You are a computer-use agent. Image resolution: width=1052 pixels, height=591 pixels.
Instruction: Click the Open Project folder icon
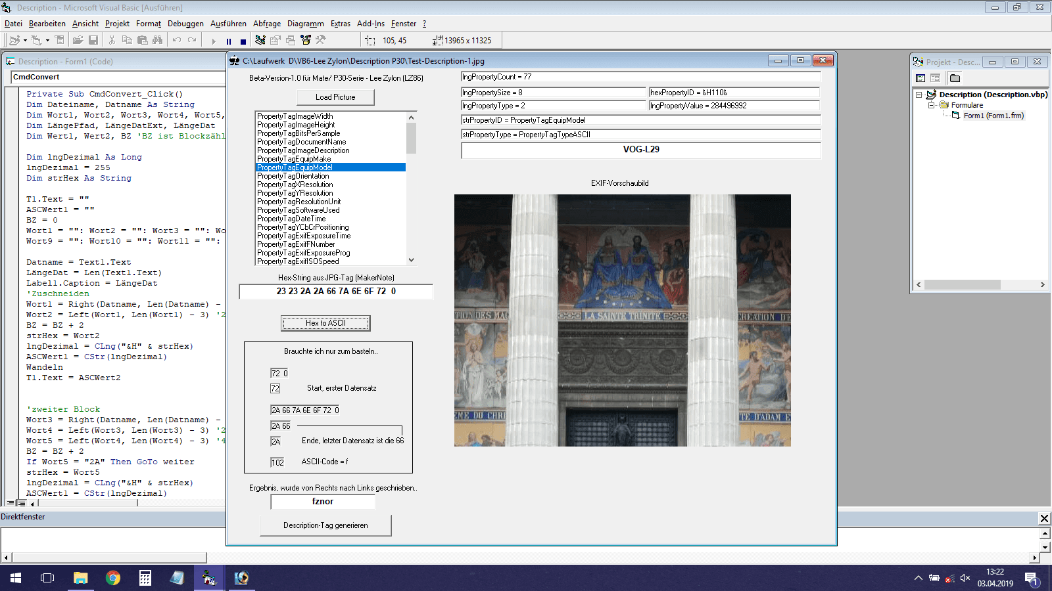coord(78,40)
